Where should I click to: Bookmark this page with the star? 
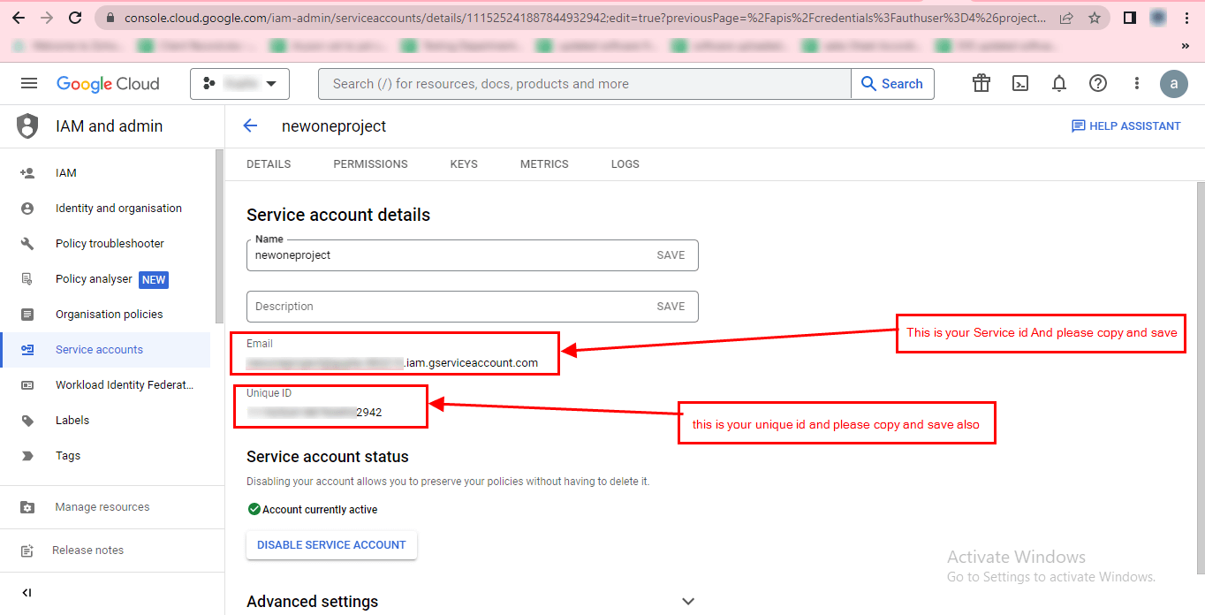pyautogui.click(x=1095, y=18)
